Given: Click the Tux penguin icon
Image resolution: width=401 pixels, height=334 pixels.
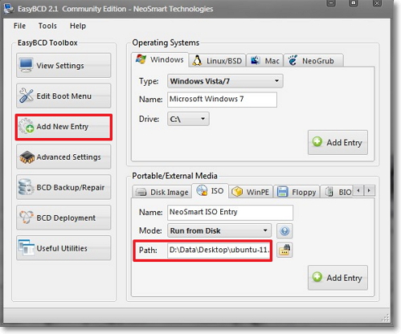Looking at the screenshot, I should click(197, 61).
